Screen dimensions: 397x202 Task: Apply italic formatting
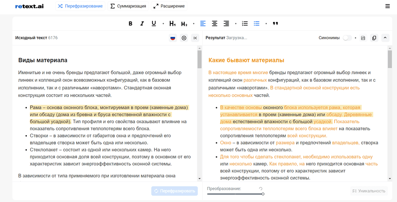[142, 24]
